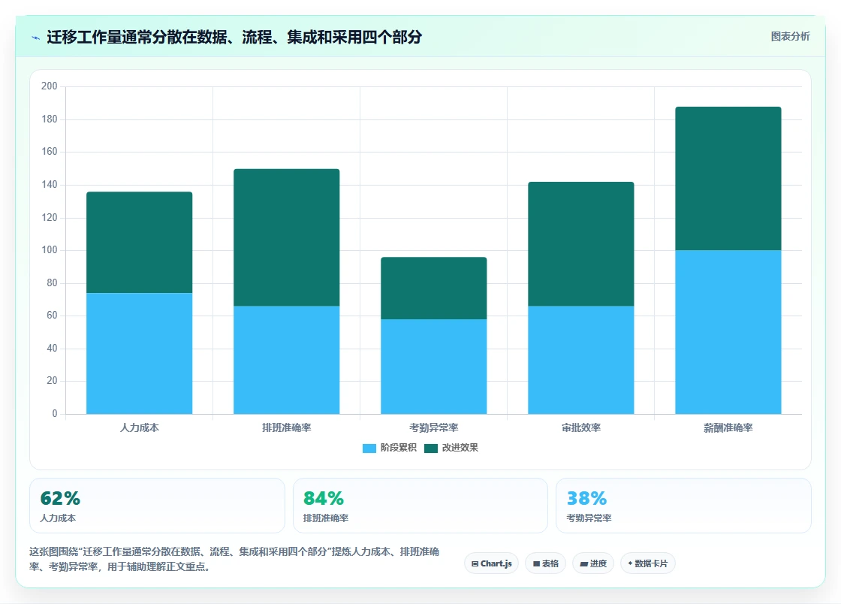Screen dimensions: 841x604
Task: Click the 表格 tag icon
Action: (x=536, y=563)
